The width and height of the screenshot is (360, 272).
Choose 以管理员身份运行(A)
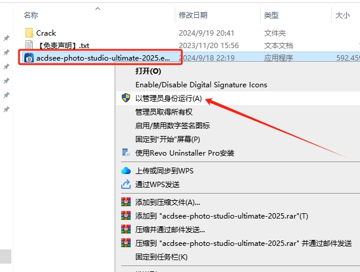pos(169,98)
